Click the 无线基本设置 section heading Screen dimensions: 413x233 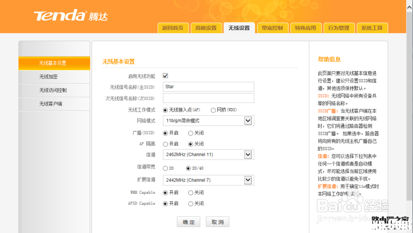119,62
